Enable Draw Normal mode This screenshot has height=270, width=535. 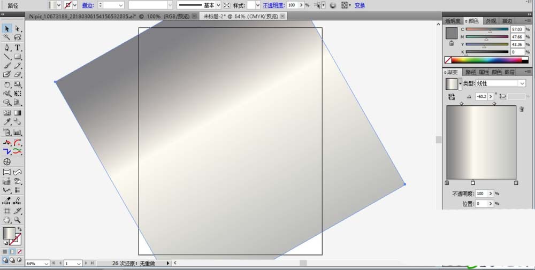[5, 260]
